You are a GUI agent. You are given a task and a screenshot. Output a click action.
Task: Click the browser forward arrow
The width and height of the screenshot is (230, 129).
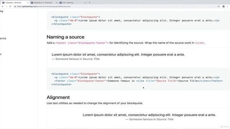[6, 6]
